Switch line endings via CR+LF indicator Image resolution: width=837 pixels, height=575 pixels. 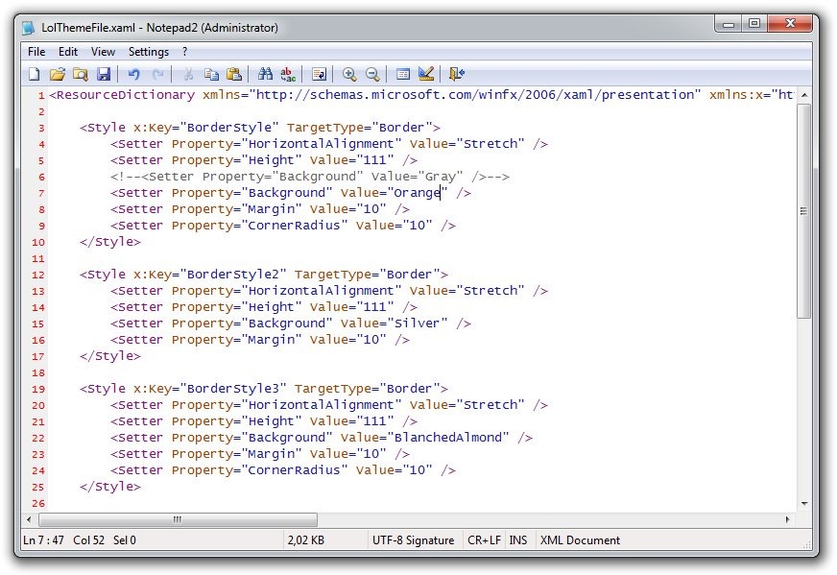click(x=485, y=539)
